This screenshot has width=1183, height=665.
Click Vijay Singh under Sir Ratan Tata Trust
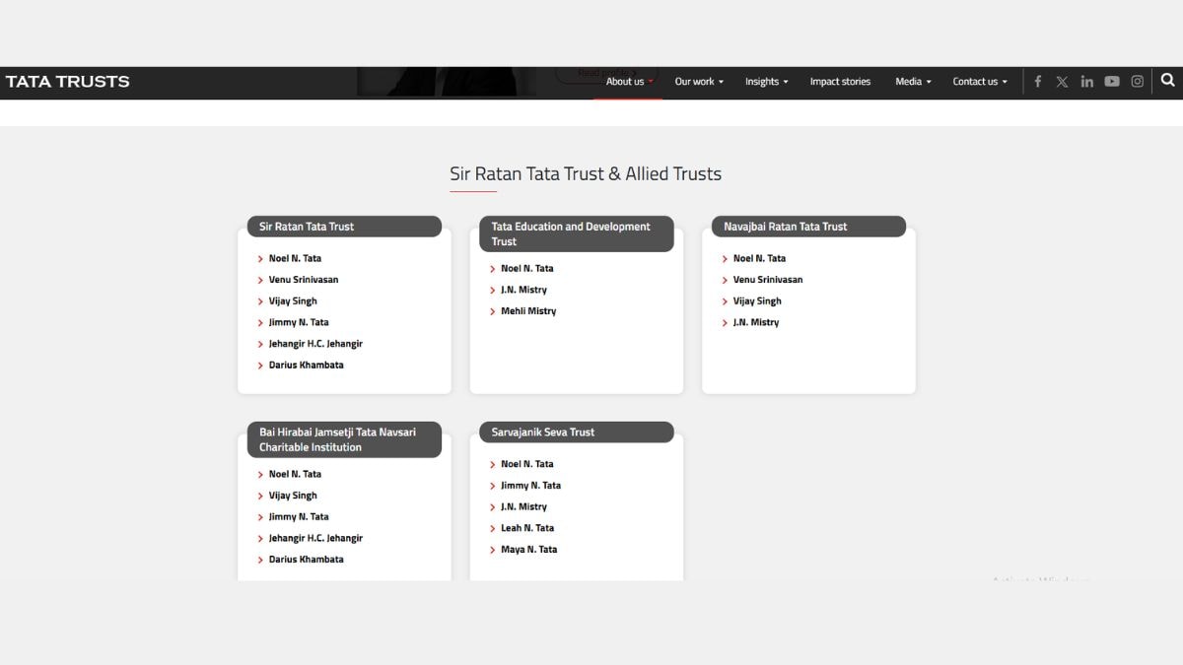(293, 301)
